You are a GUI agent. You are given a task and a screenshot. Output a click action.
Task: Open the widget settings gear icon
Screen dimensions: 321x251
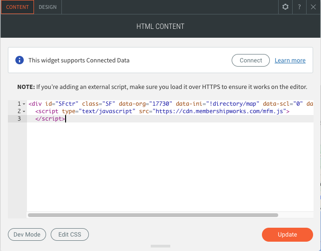pos(286,7)
